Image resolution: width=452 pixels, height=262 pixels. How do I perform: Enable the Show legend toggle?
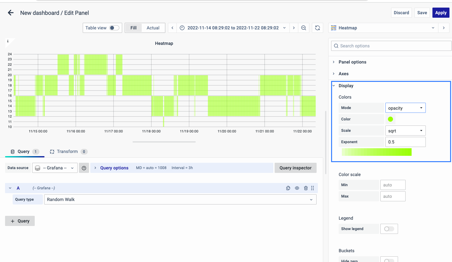(389, 229)
